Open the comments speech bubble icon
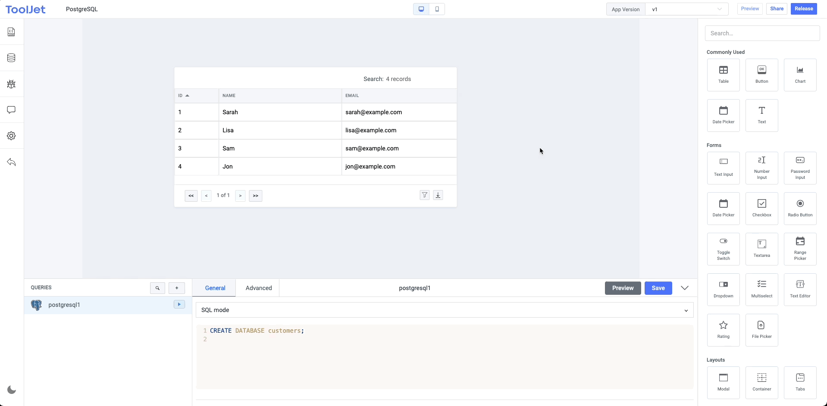The image size is (827, 406). pos(12,110)
